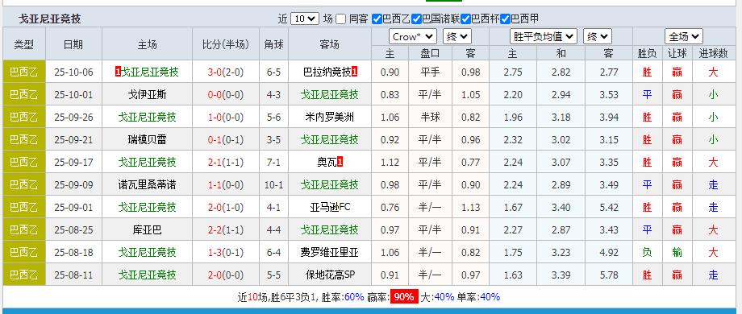This screenshot has width=742, height=314.
Task: Uncheck the 巴国诺联 league filter checkbox
Action: (416, 19)
